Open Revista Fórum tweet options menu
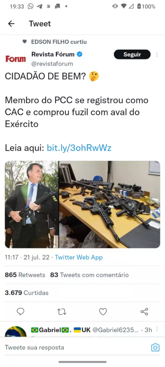The image size is (165, 367). pyautogui.click(x=157, y=54)
